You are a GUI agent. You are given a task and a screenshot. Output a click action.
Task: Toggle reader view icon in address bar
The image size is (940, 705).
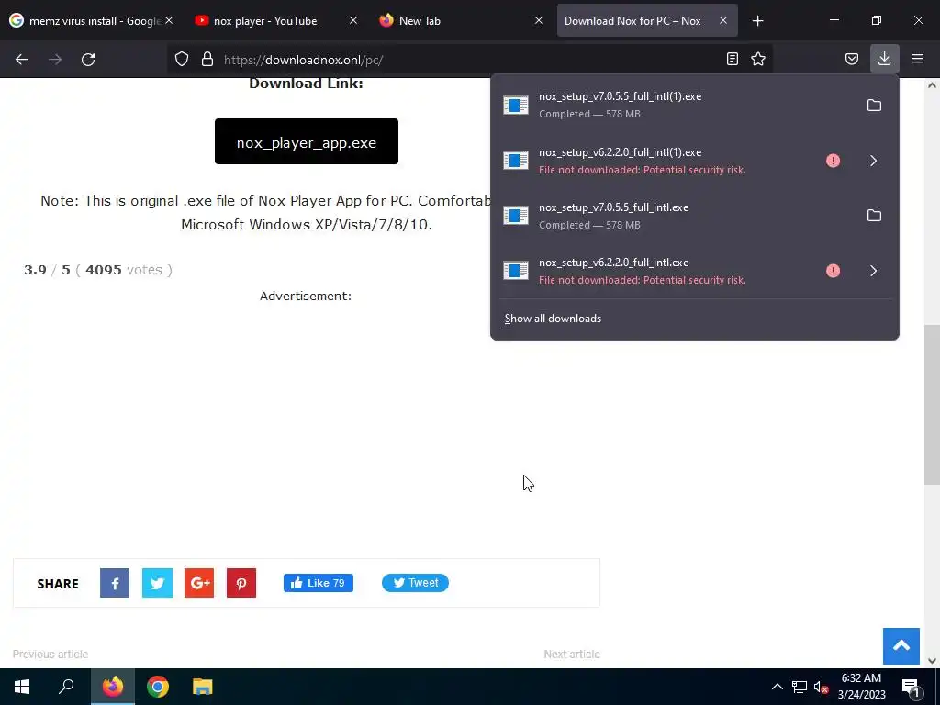732,59
